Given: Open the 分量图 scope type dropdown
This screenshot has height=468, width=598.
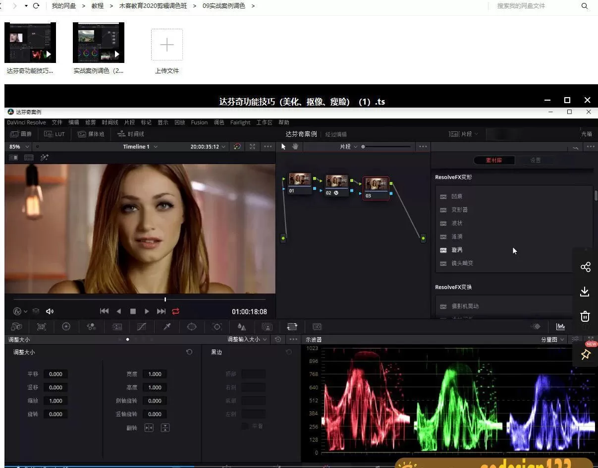Looking at the screenshot, I should 552,340.
